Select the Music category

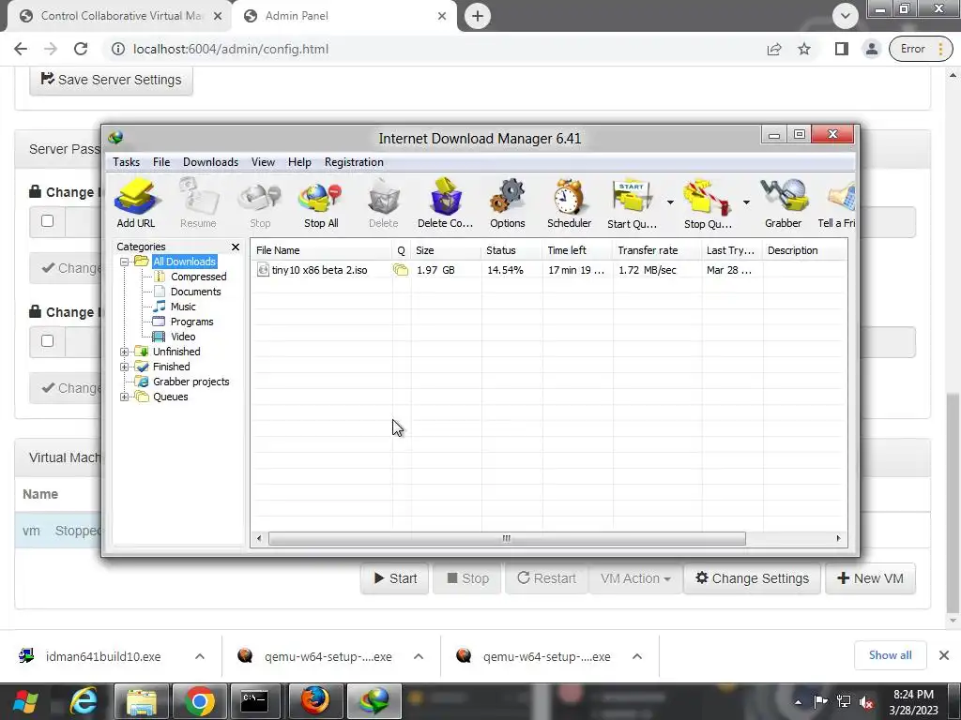point(183,307)
